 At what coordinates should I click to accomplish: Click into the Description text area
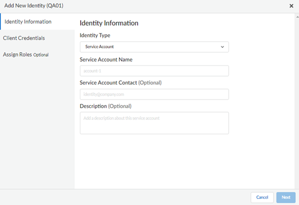(154, 123)
